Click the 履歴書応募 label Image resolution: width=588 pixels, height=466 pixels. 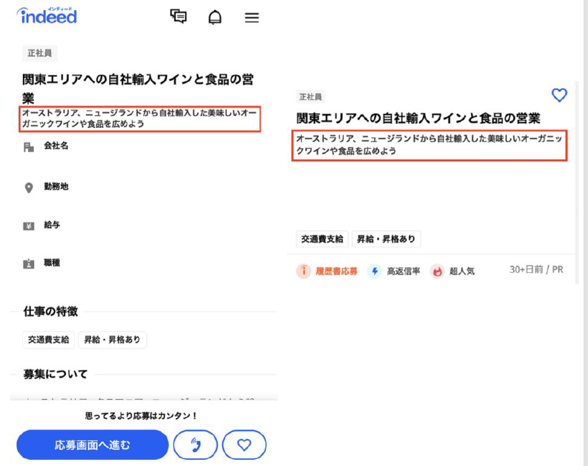(x=336, y=271)
